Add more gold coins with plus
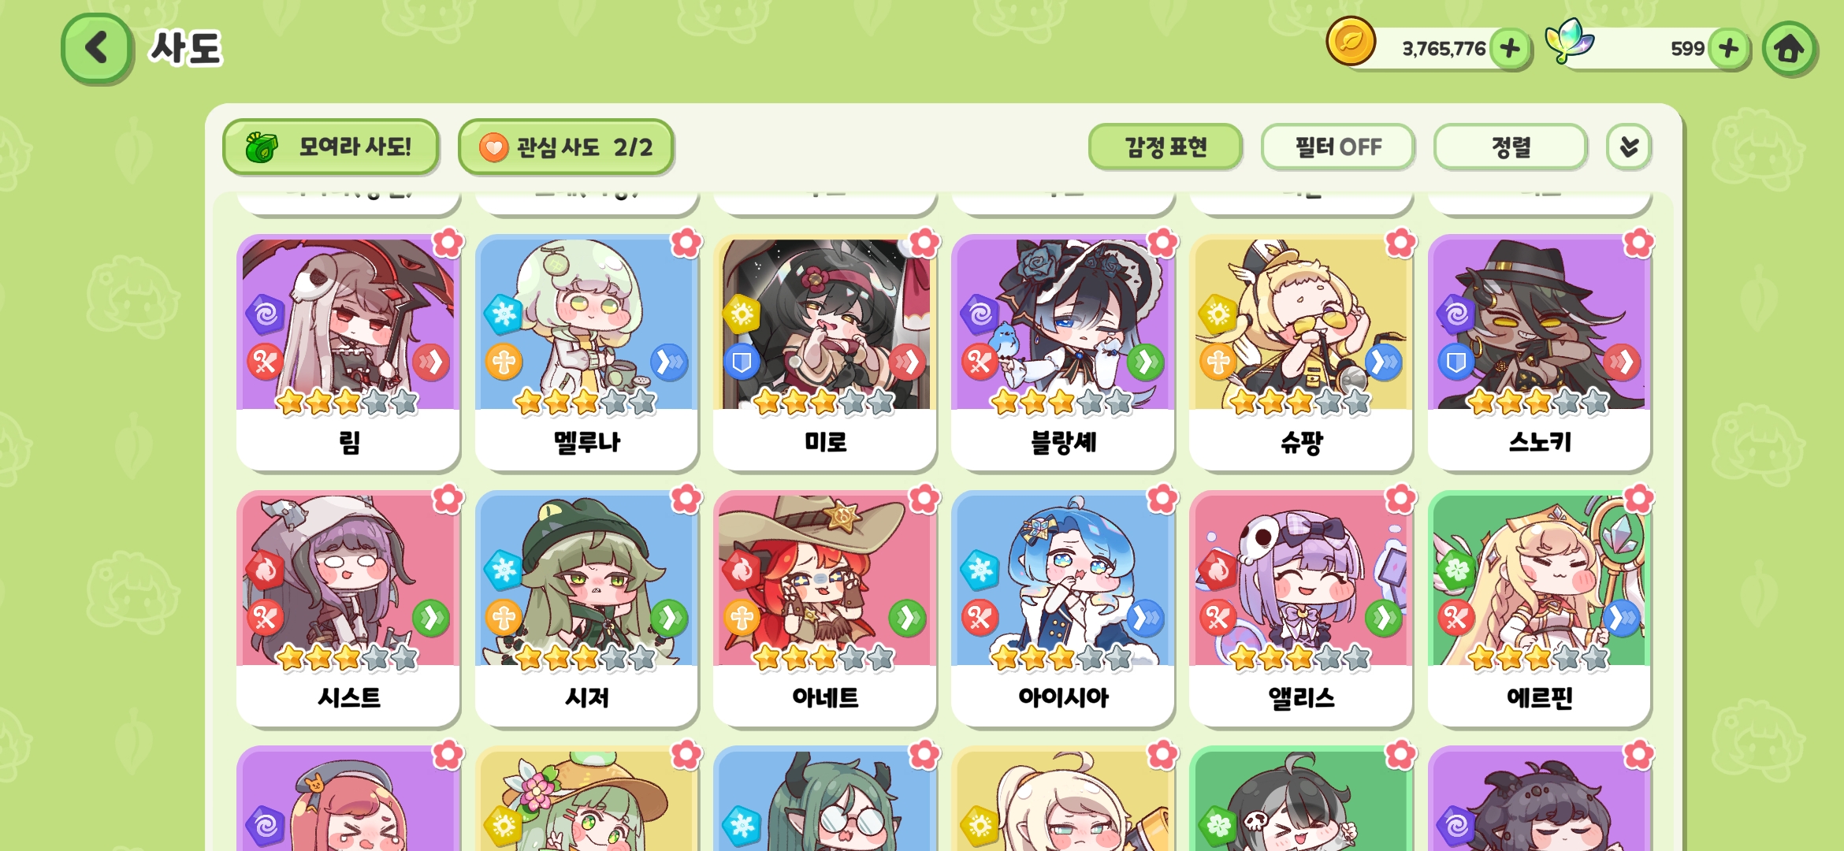 click(x=1510, y=49)
